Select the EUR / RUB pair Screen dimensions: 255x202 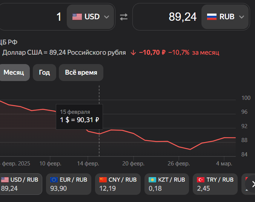click(68, 184)
